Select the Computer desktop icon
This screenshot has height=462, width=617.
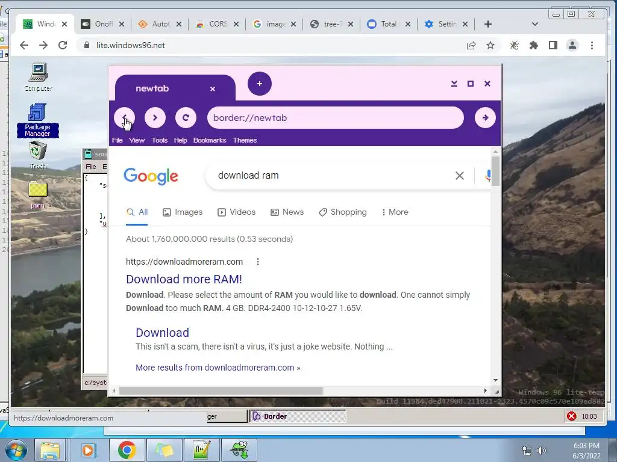click(38, 78)
